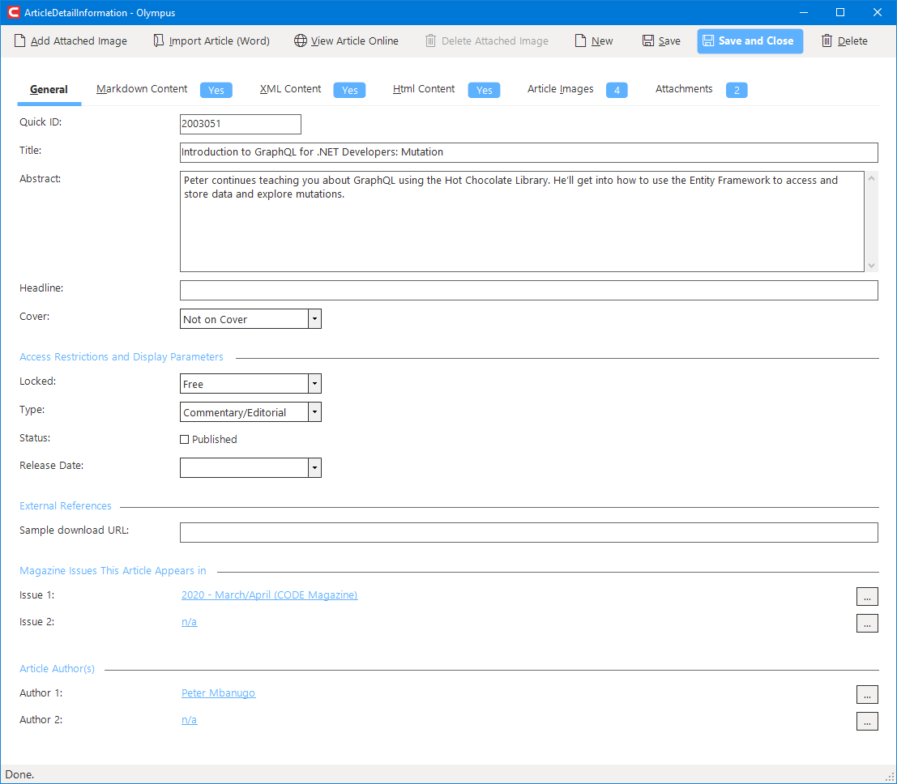Click the browse button for Author 1
897x784 pixels.
point(867,694)
